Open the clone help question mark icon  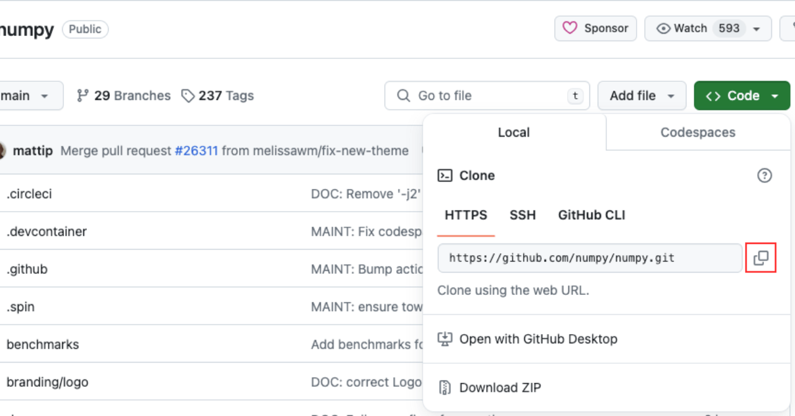coord(765,176)
